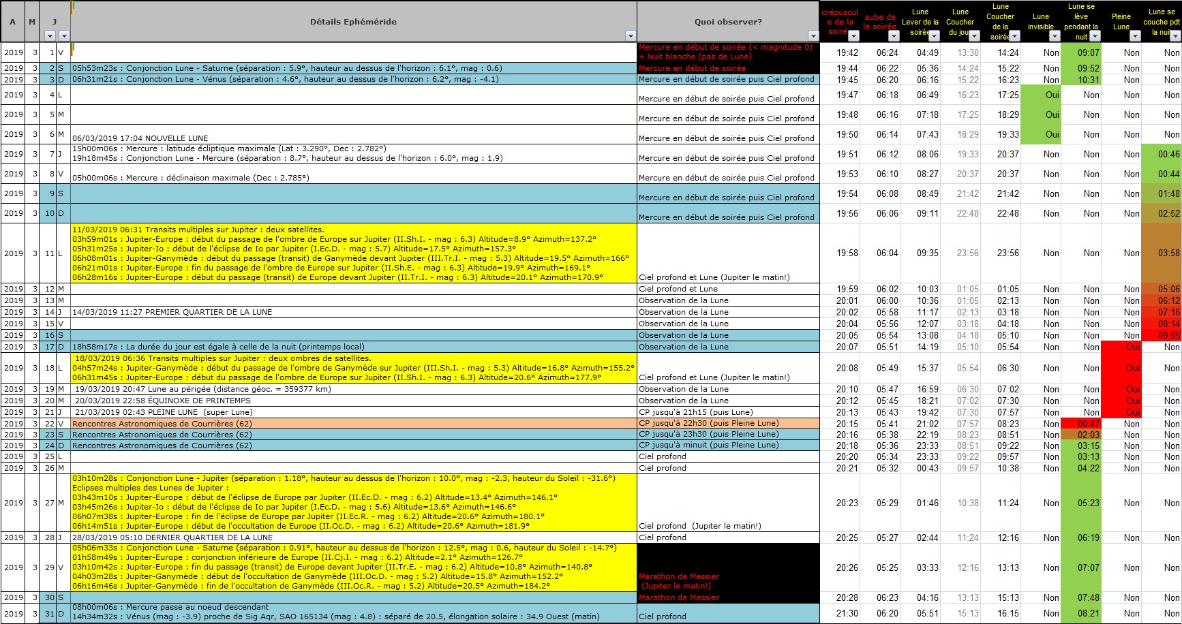This screenshot has width=1182, height=624.
Task: Click the Marathon de Messier (Jupiter le matin!) cell
Action: click(x=728, y=567)
